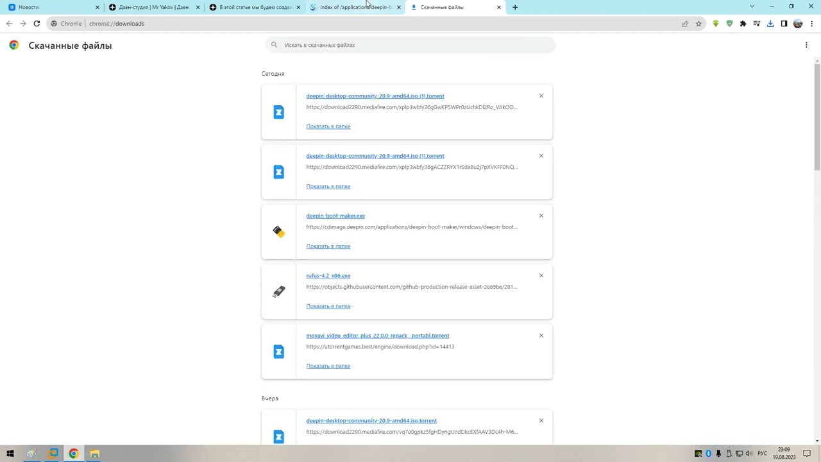Share this page from the address bar
821x462 pixels.
(x=685, y=24)
